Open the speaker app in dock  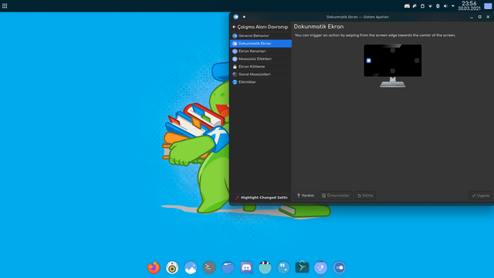(x=172, y=268)
